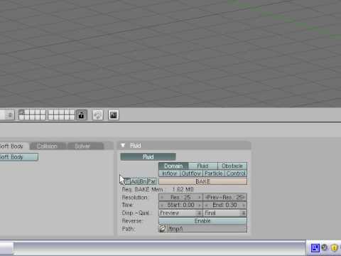
Task: Open the Final display quality dropdown
Action: tap(225, 213)
